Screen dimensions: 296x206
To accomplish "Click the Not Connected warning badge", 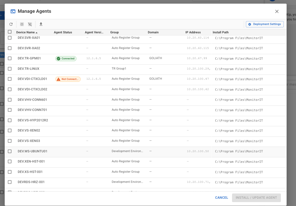I will tap(68, 79).
